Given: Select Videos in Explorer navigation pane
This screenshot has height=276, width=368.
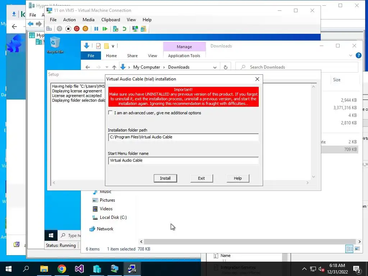Looking at the screenshot, I should click(106, 209).
